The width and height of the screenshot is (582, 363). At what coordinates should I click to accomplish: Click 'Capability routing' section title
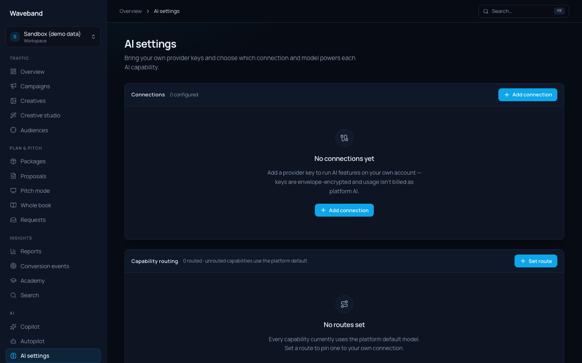point(154,261)
